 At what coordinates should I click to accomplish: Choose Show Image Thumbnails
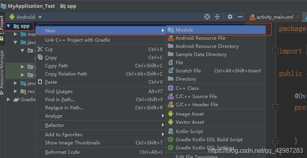pos(101,143)
